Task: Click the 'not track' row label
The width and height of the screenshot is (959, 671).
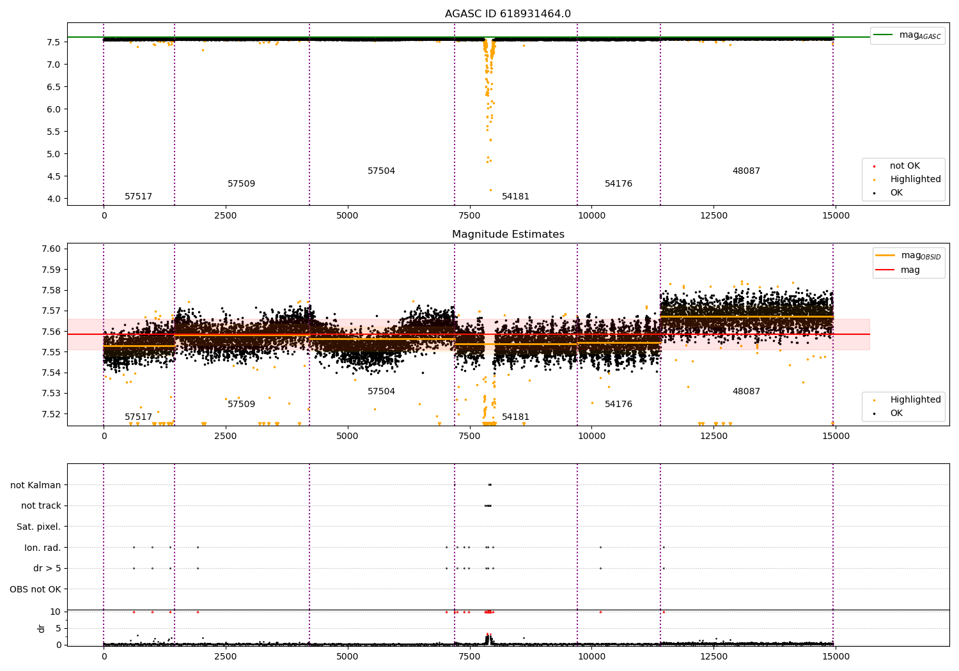Action: [x=41, y=506]
